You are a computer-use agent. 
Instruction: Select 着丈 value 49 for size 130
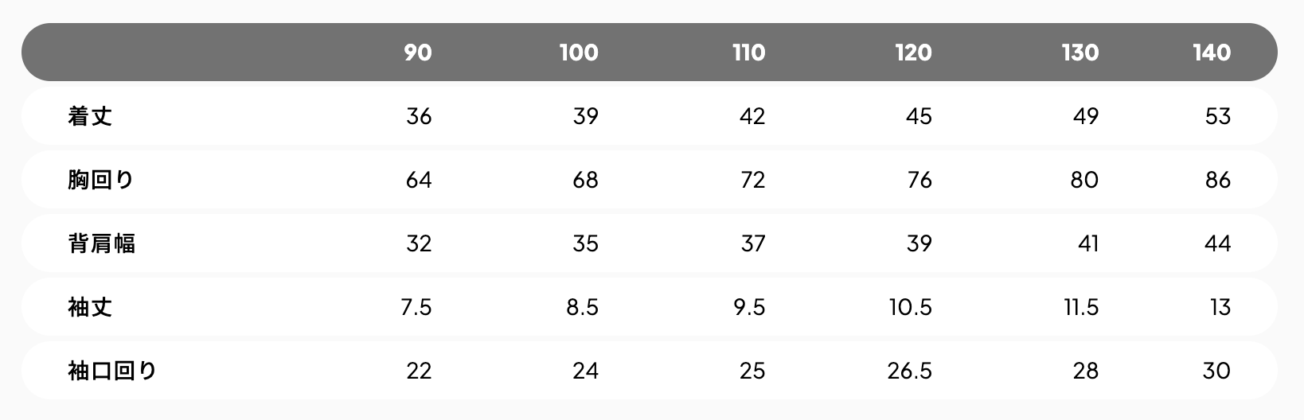point(1085,116)
